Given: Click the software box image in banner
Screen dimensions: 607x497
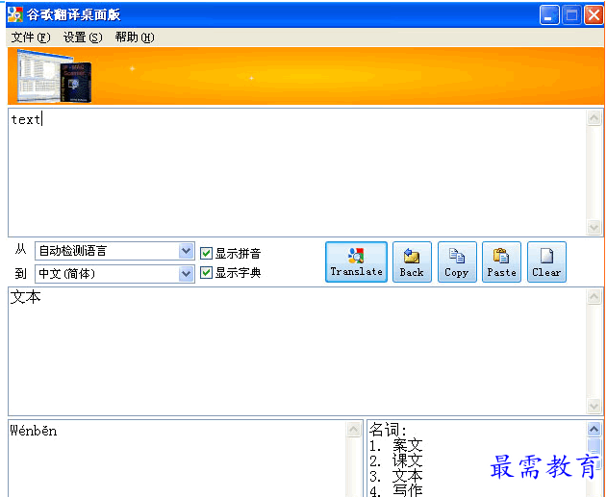Looking at the screenshot, I should coord(55,76).
